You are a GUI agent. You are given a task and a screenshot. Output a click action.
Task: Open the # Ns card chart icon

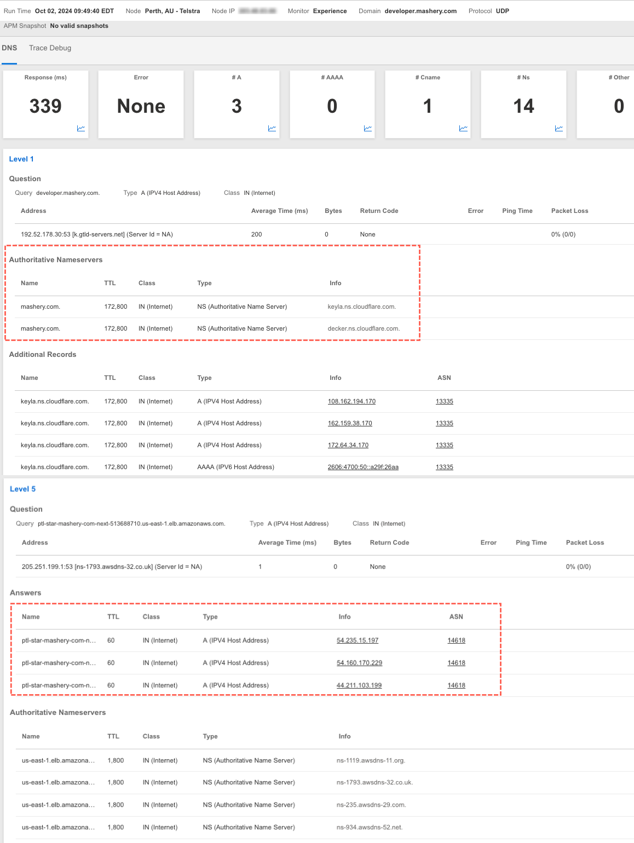pyautogui.click(x=559, y=129)
